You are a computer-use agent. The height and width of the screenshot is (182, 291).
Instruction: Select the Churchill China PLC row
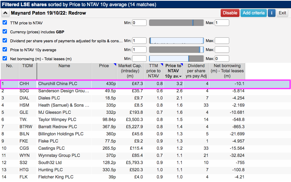pos(145,84)
